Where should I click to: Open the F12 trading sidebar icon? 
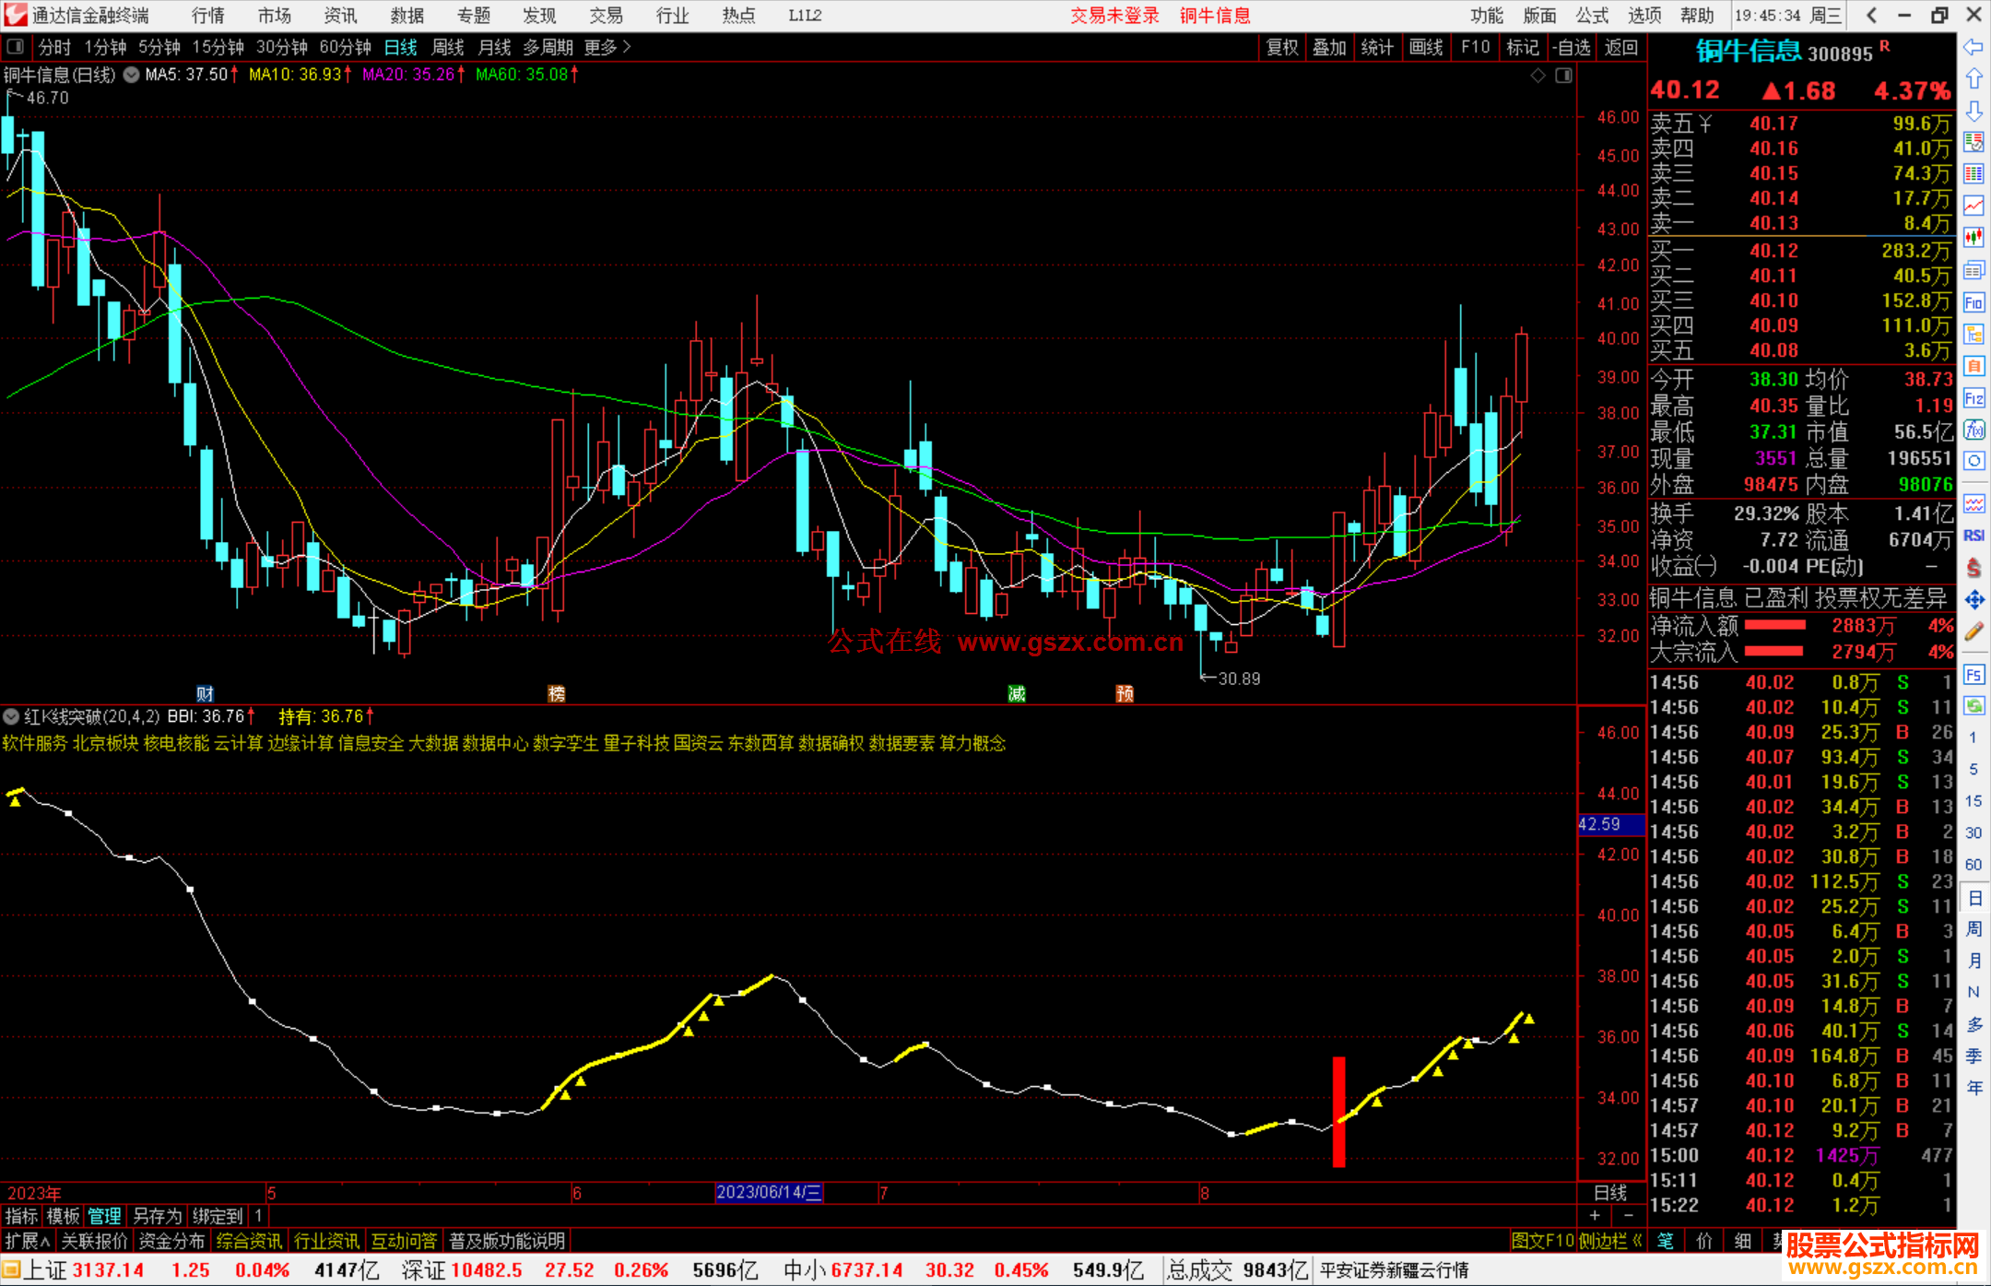pos(1973,398)
